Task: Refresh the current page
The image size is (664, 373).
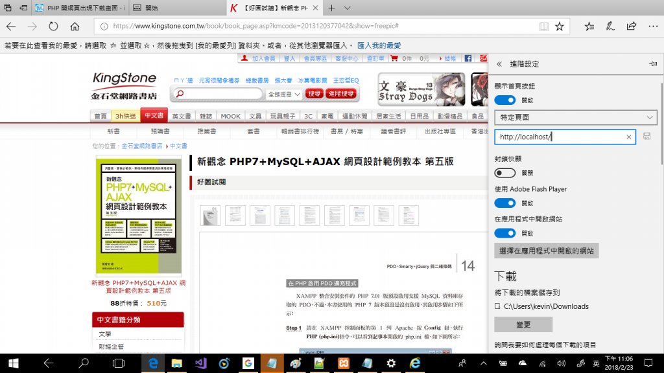Action: (x=53, y=26)
